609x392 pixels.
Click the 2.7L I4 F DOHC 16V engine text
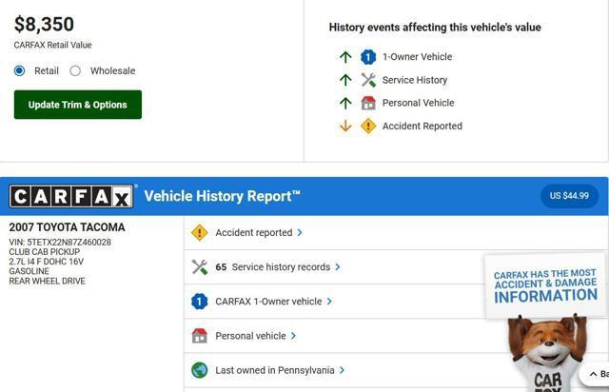[47, 262]
